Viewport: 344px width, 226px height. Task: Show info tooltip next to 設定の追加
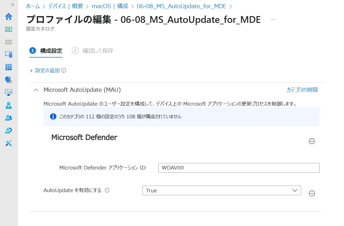64,71
